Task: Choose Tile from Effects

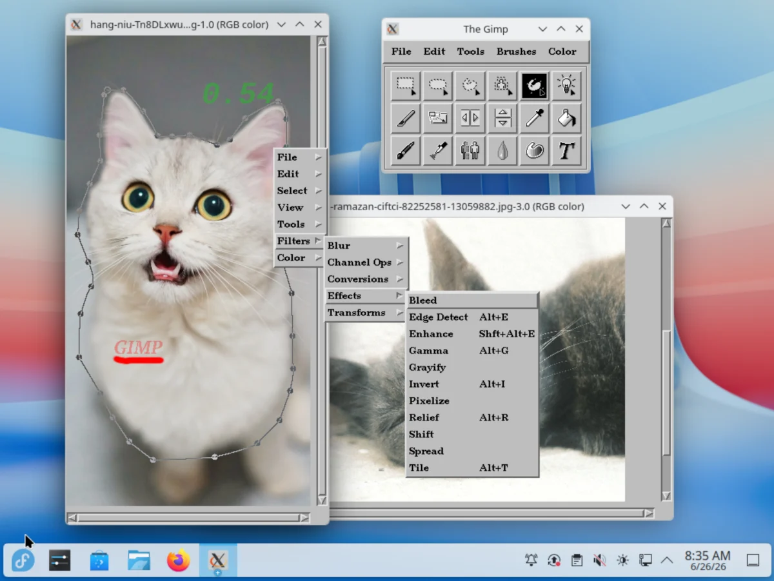Action: (x=472, y=468)
